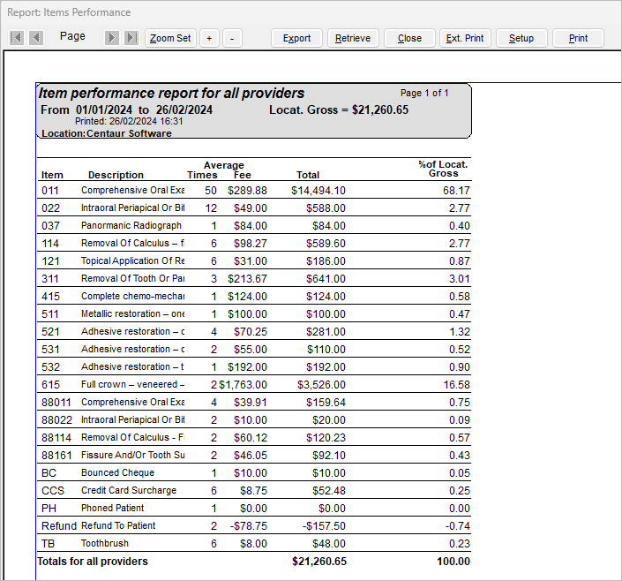Go to previous page arrow

click(36, 38)
